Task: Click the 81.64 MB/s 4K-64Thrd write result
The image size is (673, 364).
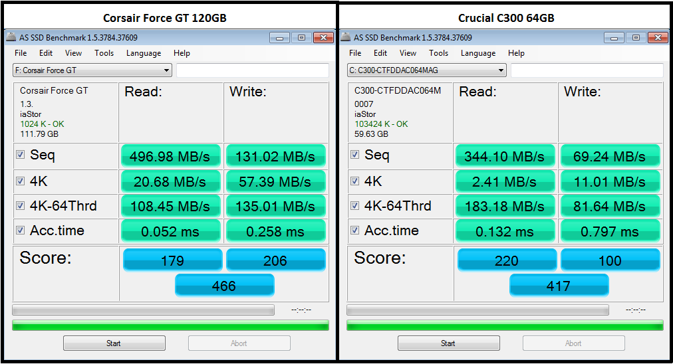Action: pos(610,207)
